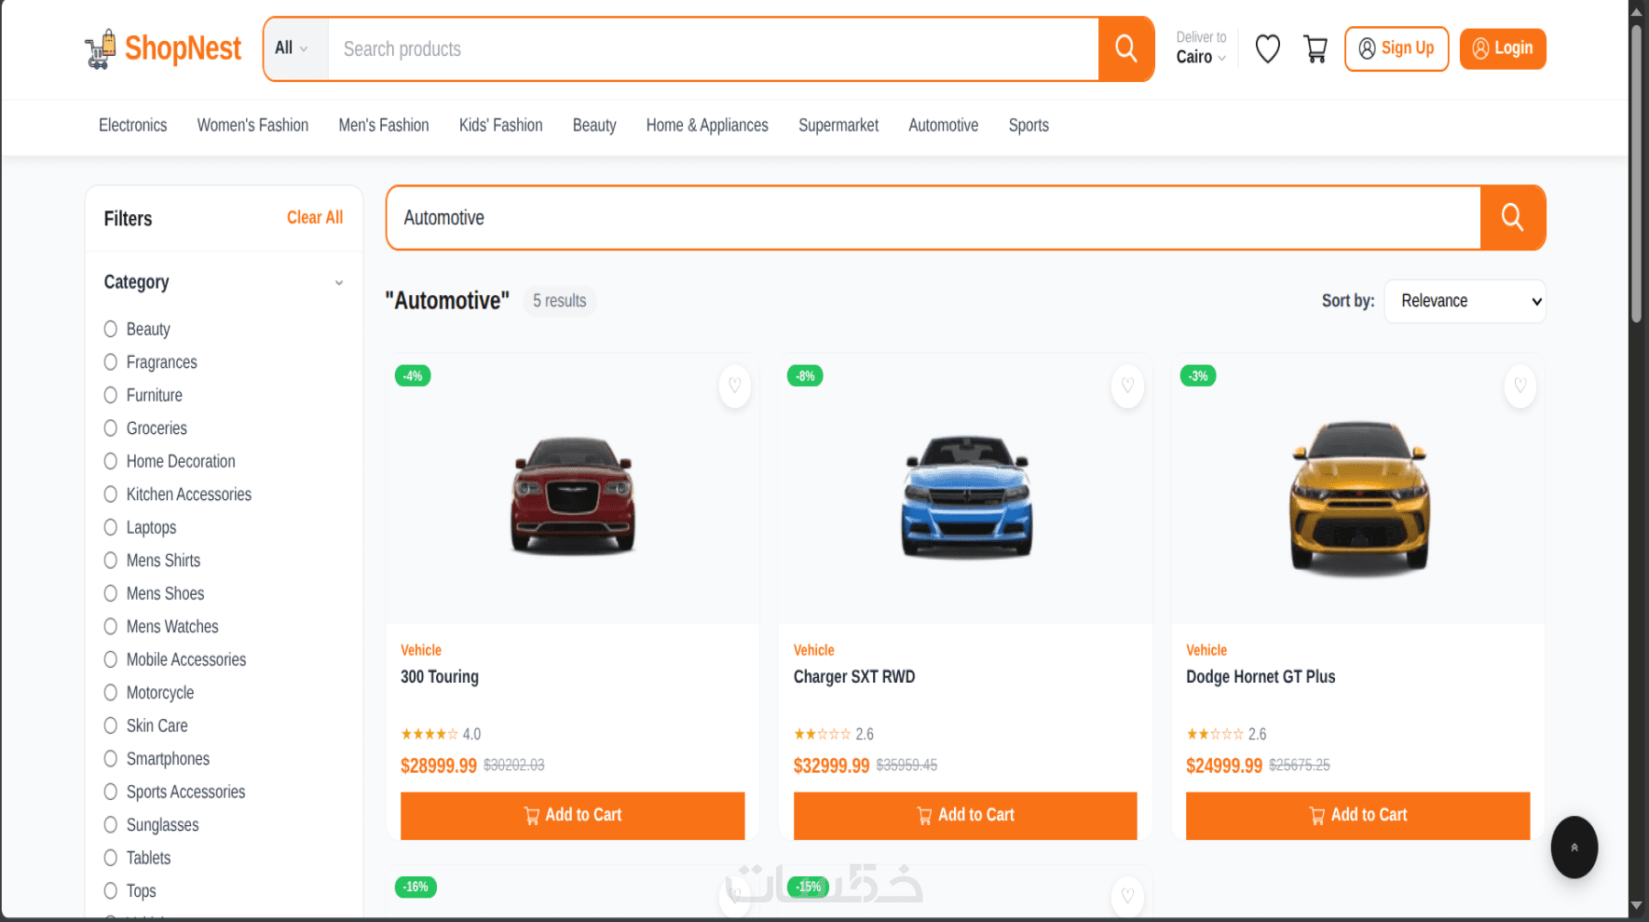Add Charger SXT RWD to cart
The width and height of the screenshot is (1649, 922).
[x=965, y=816]
